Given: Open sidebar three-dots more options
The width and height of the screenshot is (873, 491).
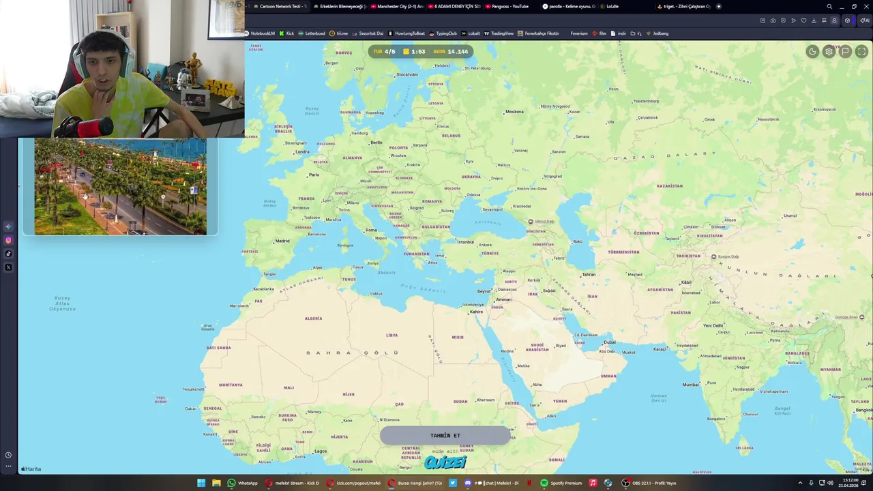Looking at the screenshot, I should point(8,467).
